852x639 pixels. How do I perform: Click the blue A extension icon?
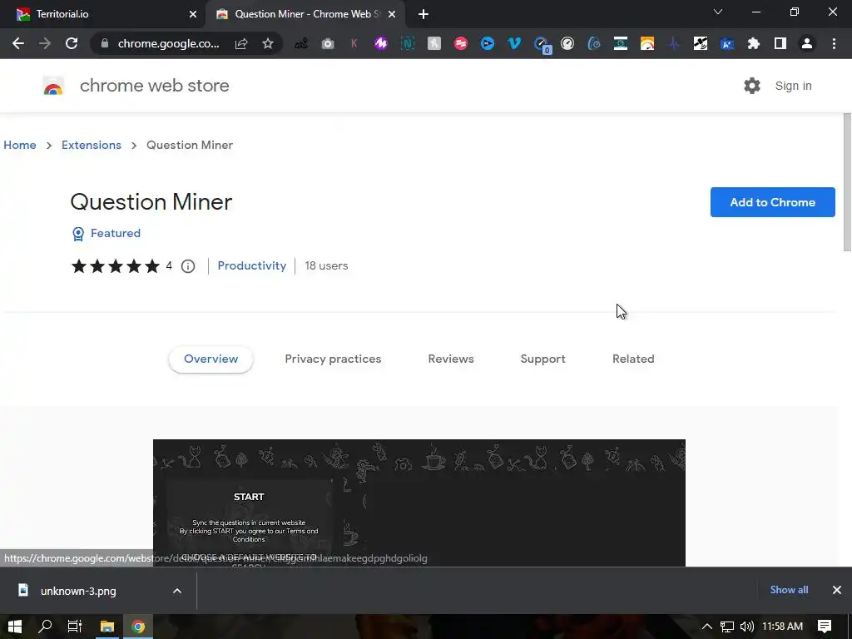tap(727, 43)
